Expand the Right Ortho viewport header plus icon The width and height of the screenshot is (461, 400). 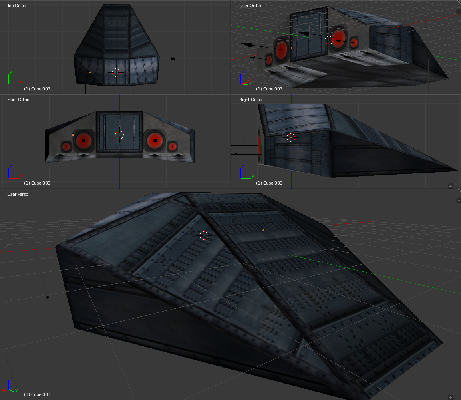tap(451, 186)
